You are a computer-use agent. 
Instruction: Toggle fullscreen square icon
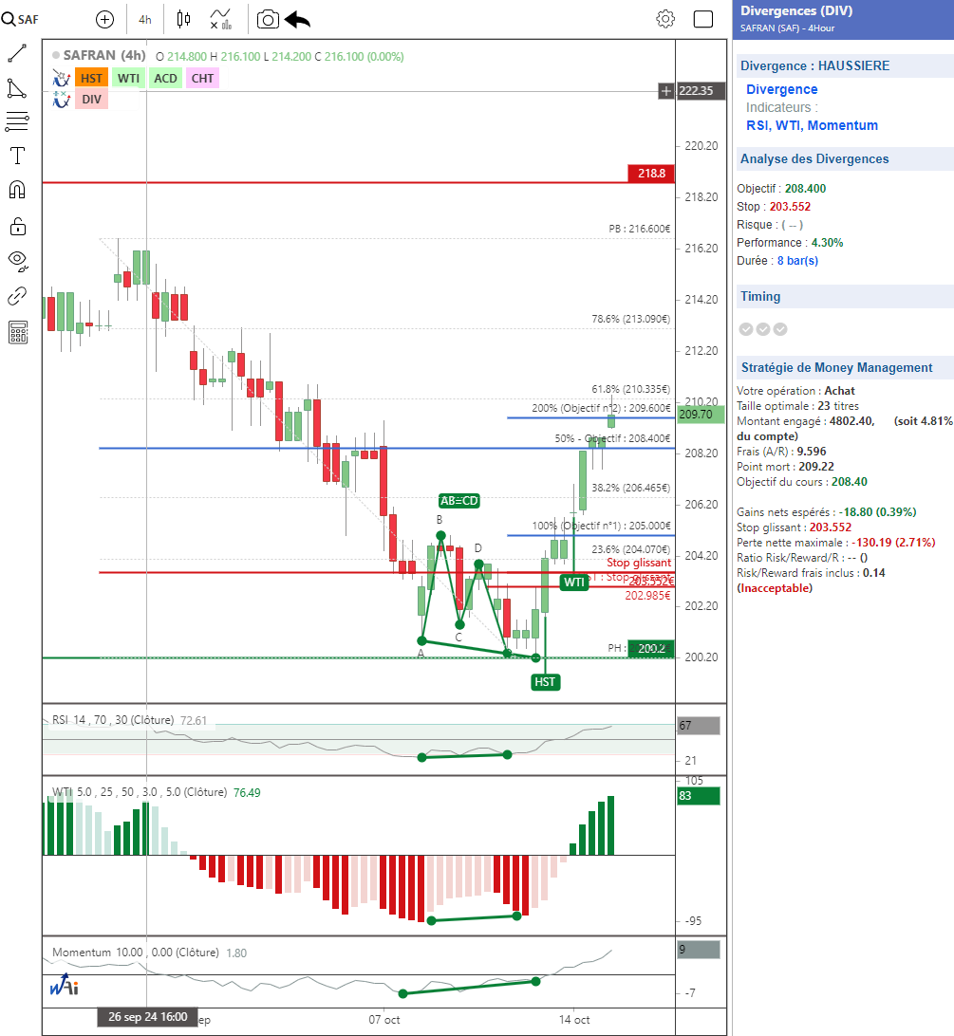pyautogui.click(x=703, y=19)
